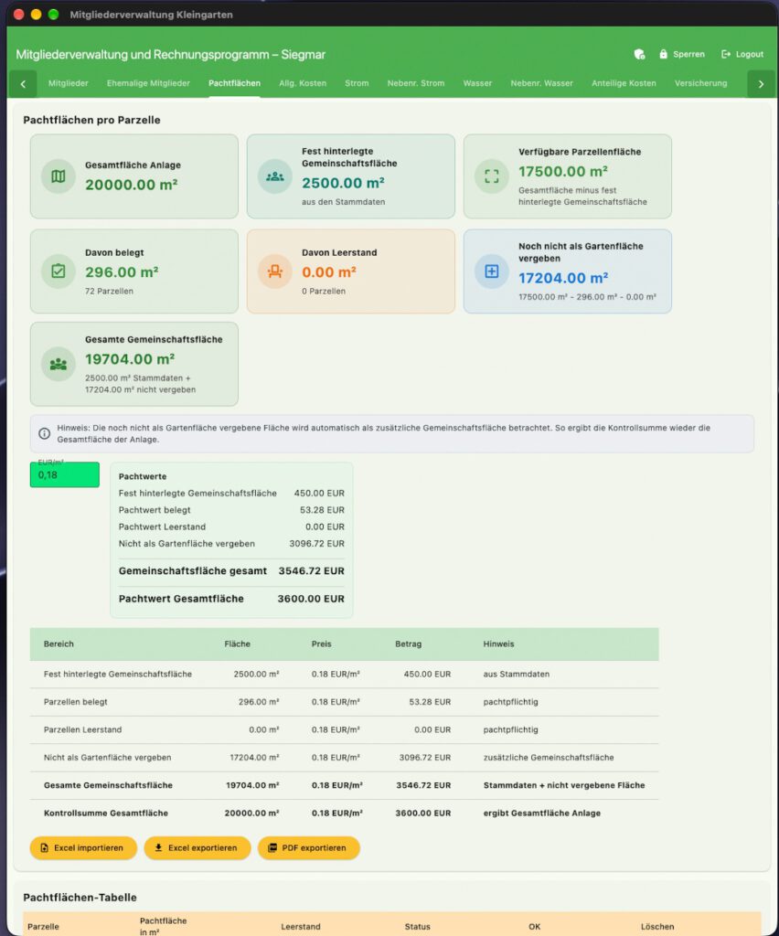
Task: Click the blue plus-box icon on Noch nicht vergeben card
Action: point(491,271)
